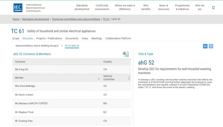Image resolution: width=223 pixels, height=127 pixels.
Task: Open the Projects / Publications tab
Action: coord(49,38)
